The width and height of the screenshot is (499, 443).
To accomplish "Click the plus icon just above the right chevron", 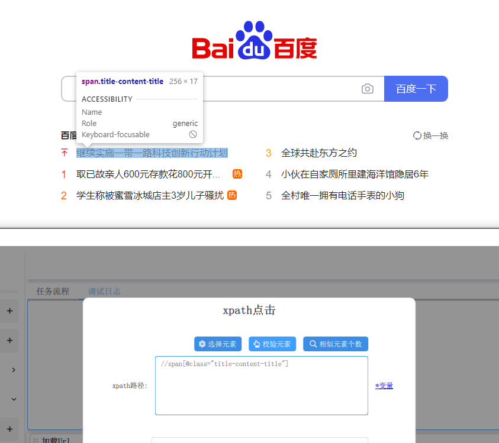I will pyautogui.click(x=10, y=340).
